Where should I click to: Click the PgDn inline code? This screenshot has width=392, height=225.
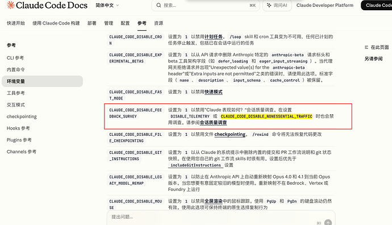point(292,201)
